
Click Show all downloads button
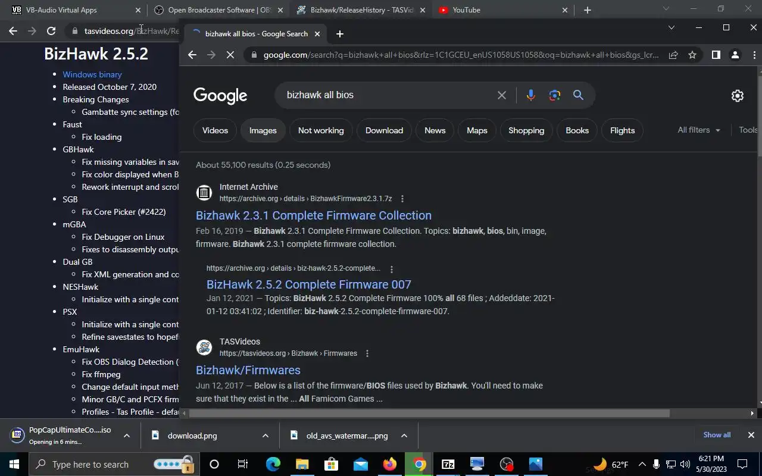point(717,435)
